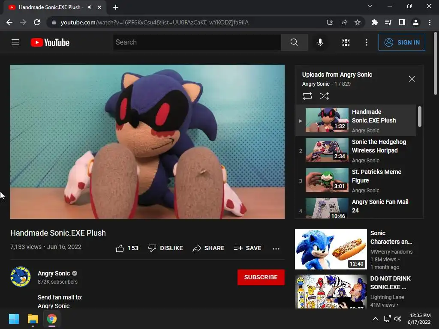Open media controls icon in Chrome toolbar
The width and height of the screenshot is (439, 329).
click(388, 22)
